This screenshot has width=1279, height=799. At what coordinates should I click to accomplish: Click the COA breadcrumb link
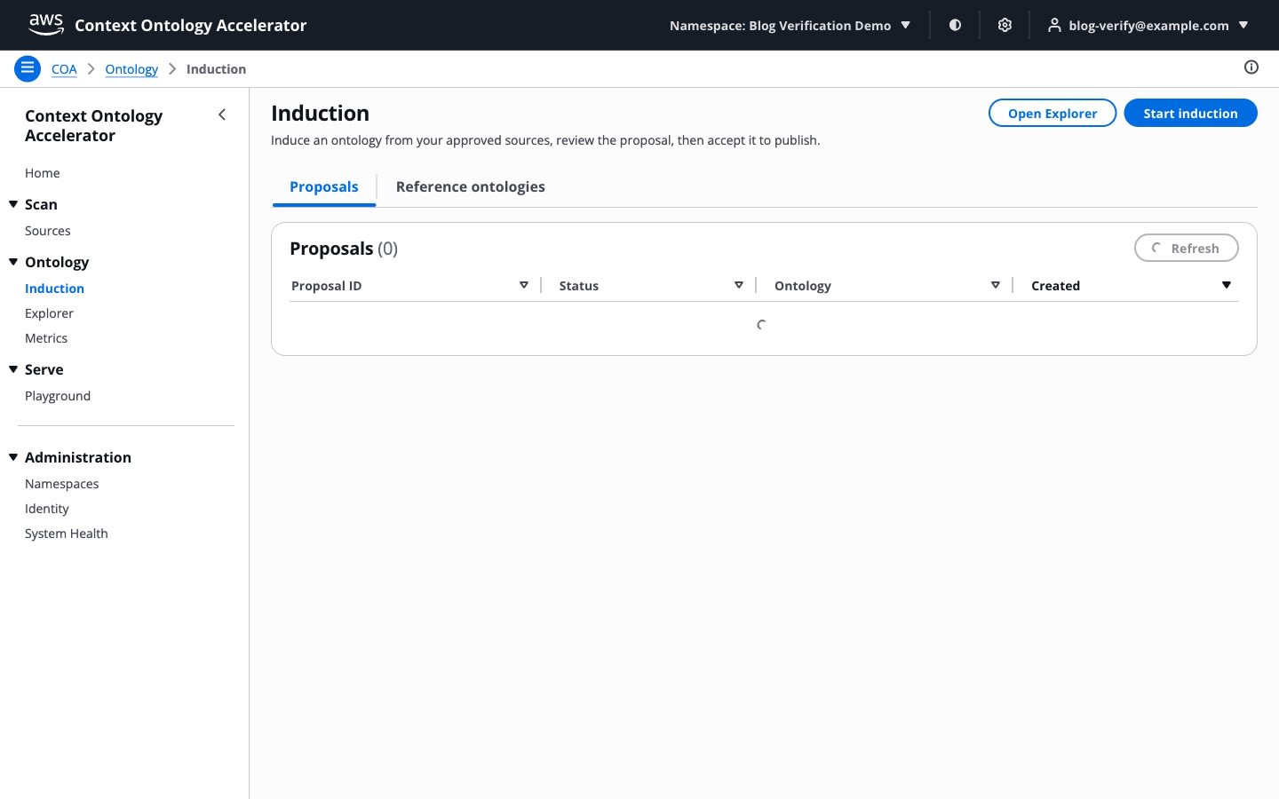click(64, 69)
